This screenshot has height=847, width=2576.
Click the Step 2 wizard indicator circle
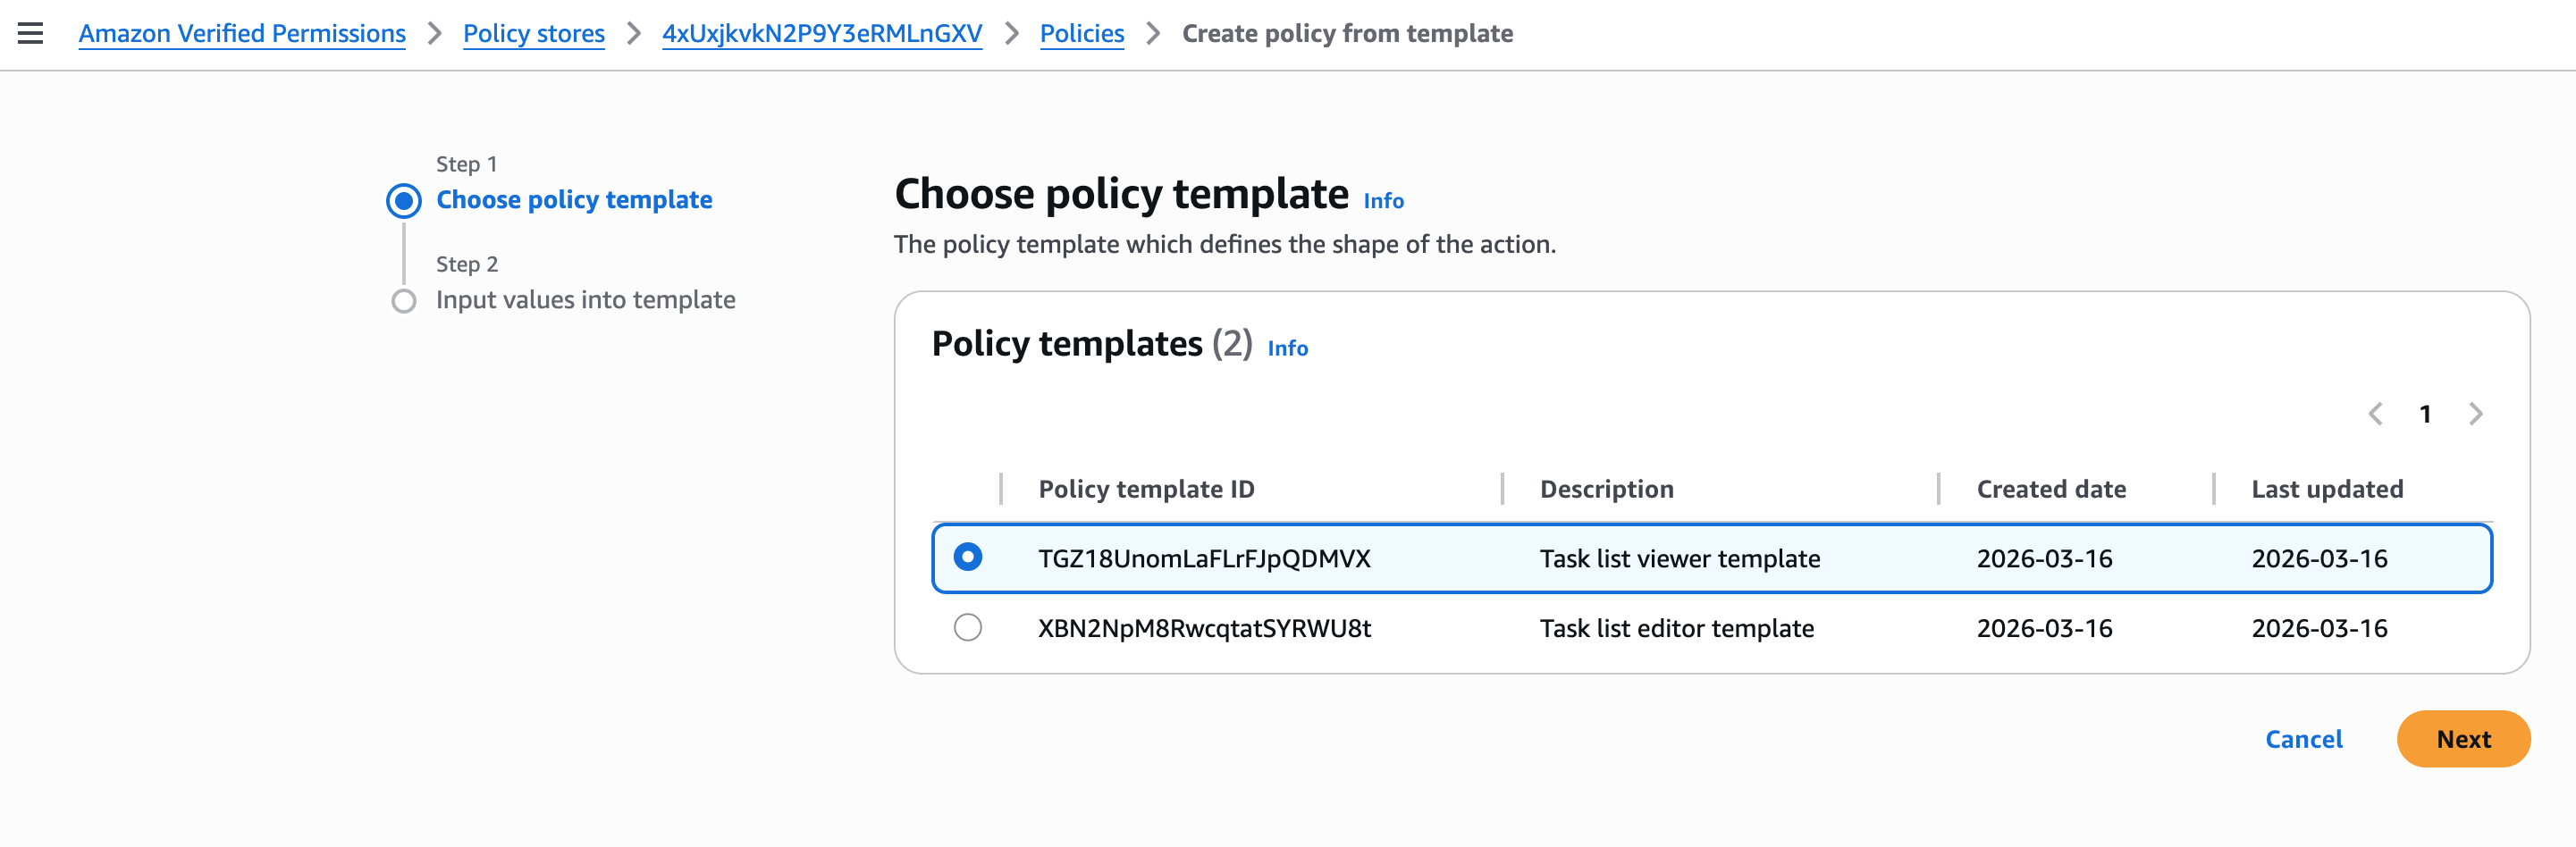[404, 301]
